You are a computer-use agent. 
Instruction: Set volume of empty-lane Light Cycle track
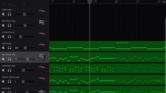[x=24, y=14]
